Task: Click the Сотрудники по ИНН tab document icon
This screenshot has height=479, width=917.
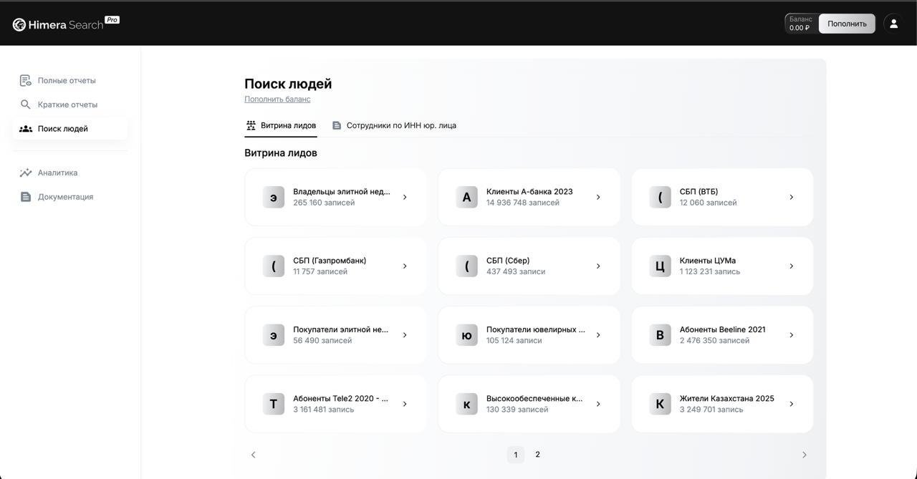Action: [337, 125]
